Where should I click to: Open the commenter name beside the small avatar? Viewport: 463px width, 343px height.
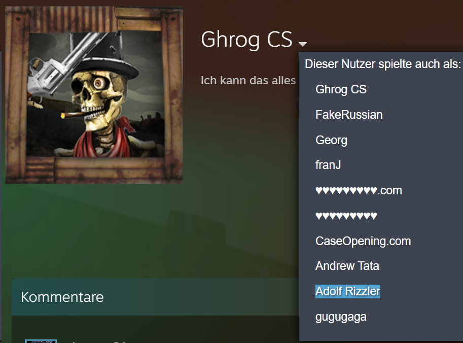pos(97,342)
